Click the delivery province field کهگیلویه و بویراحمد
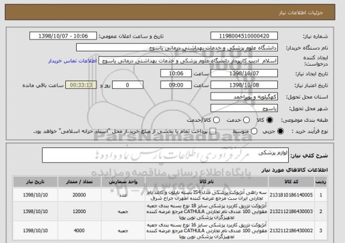The image size is (345, 243). [244, 97]
